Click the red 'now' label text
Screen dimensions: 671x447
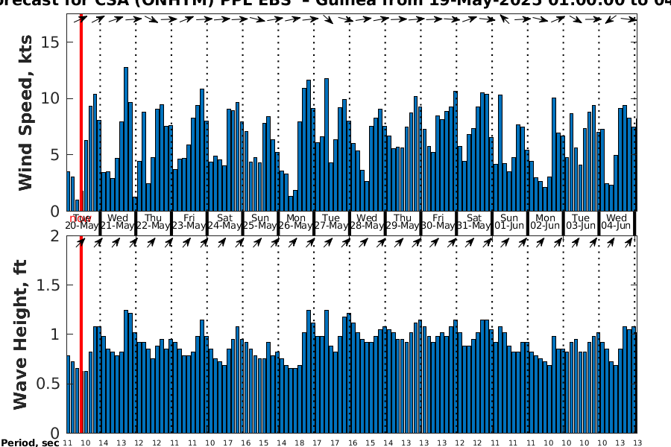click(81, 220)
